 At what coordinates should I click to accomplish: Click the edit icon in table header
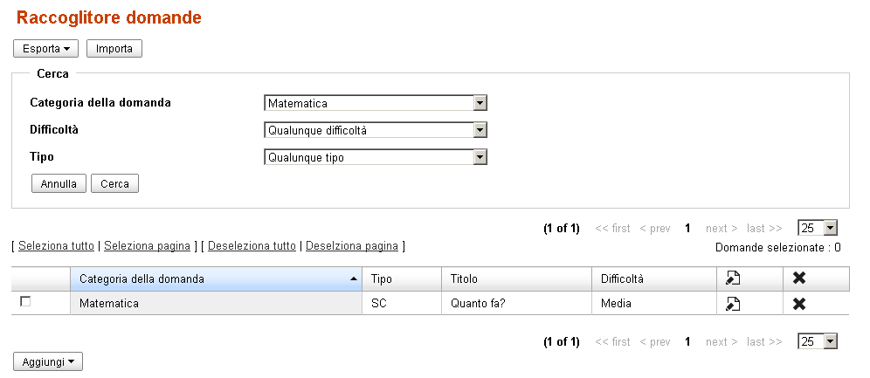pyautogui.click(x=733, y=278)
